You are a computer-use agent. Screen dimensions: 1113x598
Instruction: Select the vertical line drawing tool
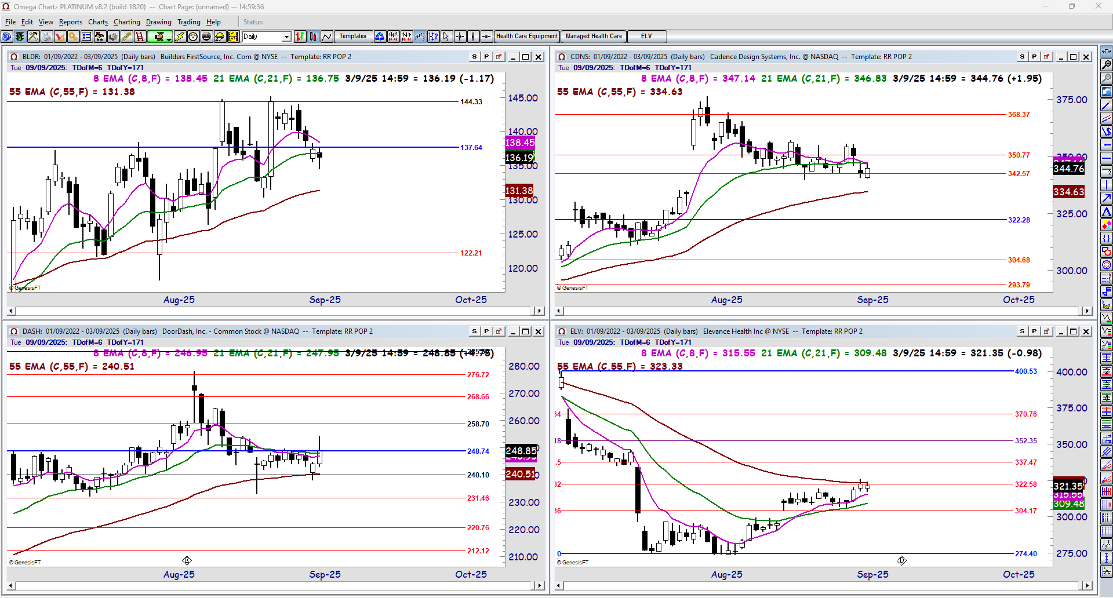1107,185
